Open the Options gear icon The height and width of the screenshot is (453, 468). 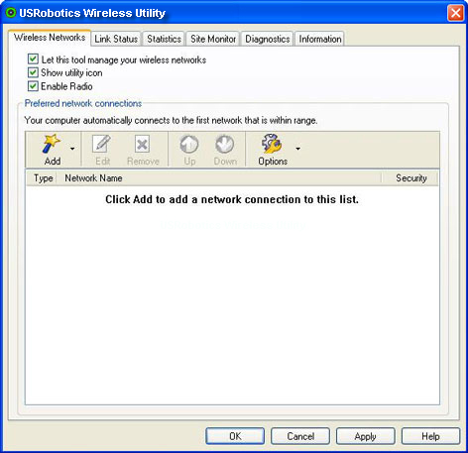272,144
